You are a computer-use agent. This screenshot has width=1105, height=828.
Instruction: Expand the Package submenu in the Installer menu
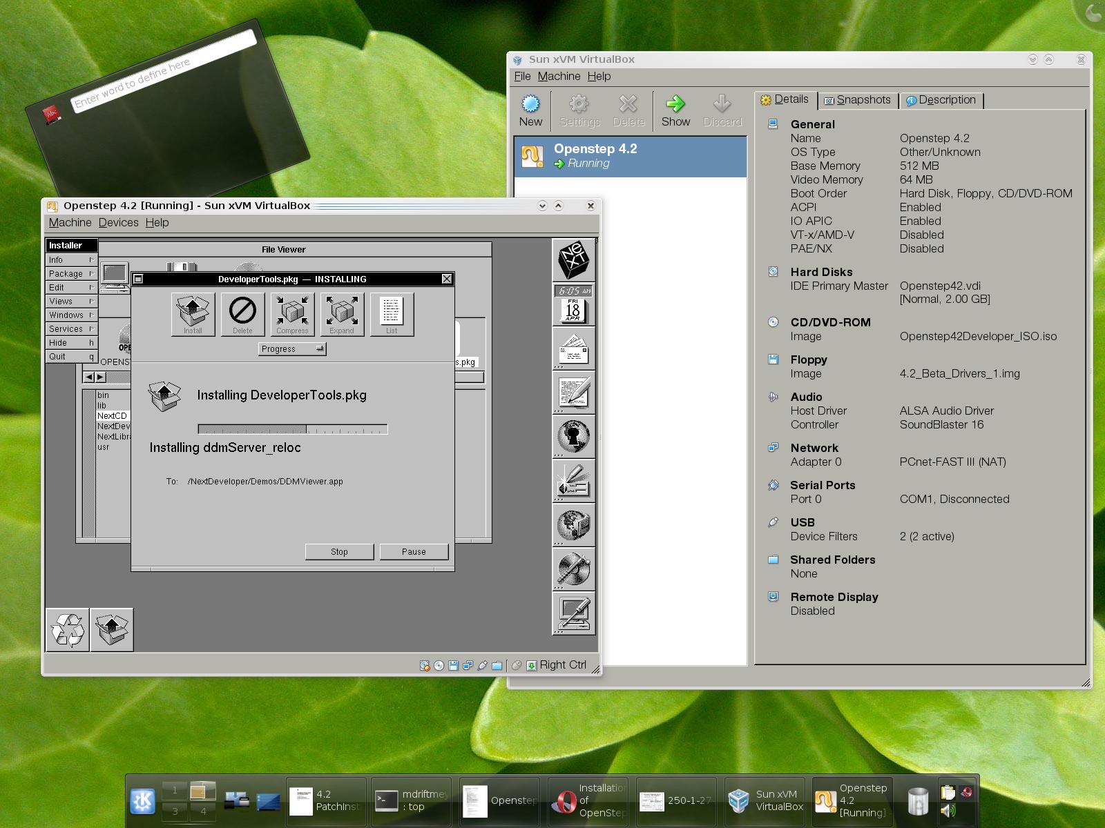[69, 273]
